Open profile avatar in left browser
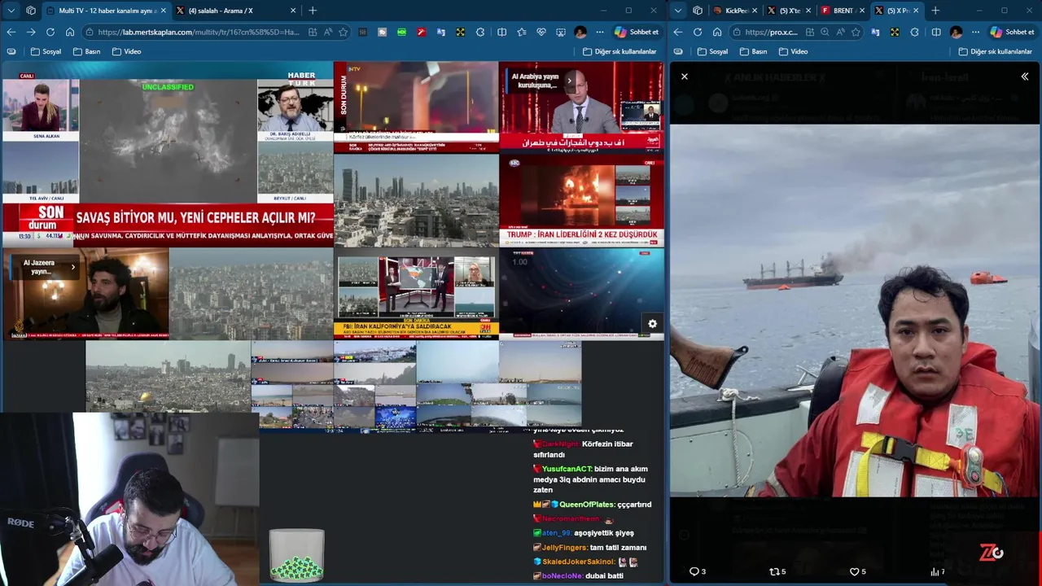The height and width of the screenshot is (586, 1042). tap(580, 32)
